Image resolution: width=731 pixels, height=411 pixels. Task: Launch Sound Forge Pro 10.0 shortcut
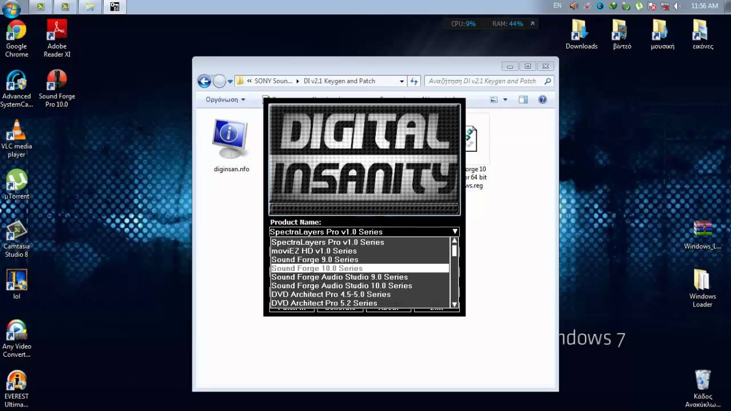(x=57, y=89)
